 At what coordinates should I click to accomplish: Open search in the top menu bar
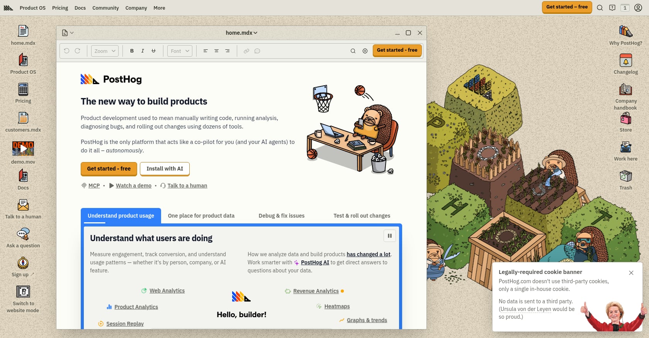pos(600,8)
